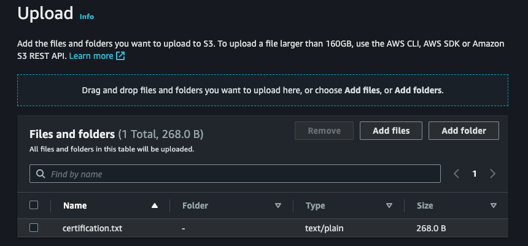Click the search magnifier icon
Viewport: 528px width, 246px height.
(41, 174)
